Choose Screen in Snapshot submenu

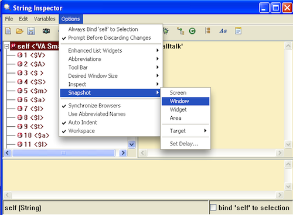tap(185, 93)
